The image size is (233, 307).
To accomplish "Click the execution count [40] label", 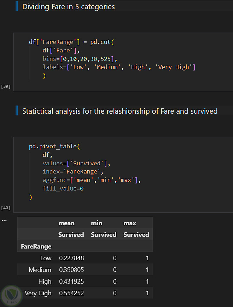I will 6,208.
